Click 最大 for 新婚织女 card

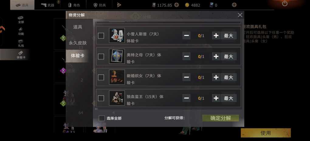coord(229,77)
